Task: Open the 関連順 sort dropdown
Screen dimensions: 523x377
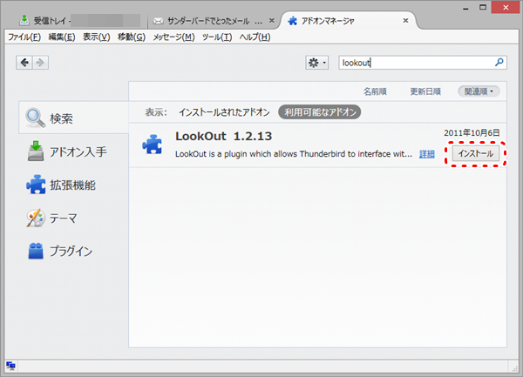Action: pyautogui.click(x=479, y=91)
